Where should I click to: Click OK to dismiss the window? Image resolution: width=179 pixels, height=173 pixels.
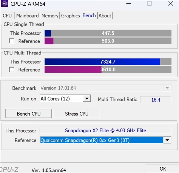(163, 169)
